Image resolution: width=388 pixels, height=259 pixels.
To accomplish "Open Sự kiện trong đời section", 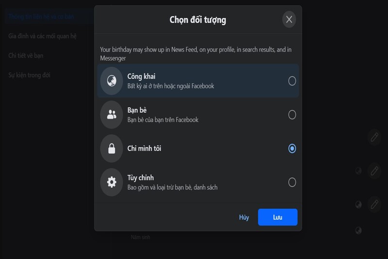I will point(29,75).
